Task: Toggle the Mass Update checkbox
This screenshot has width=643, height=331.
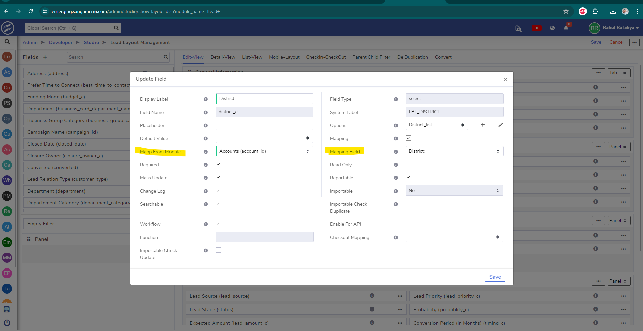Action: pos(218,177)
